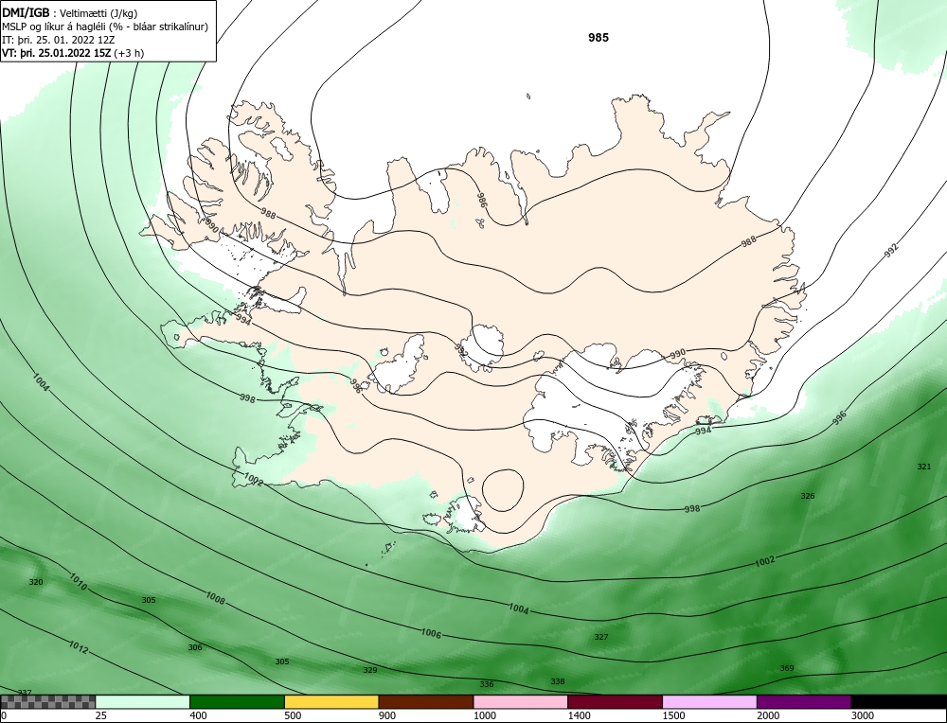This screenshot has height=723, width=947.
Task: Click the 'IT: þri. 25. 01. 2022 12Z' line
Action: pos(58,40)
